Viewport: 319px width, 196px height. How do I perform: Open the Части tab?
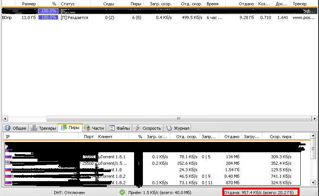coord(94,128)
